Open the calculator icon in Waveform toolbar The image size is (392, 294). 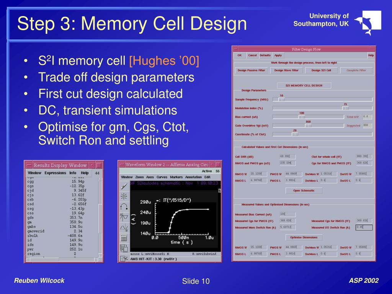click(124, 238)
